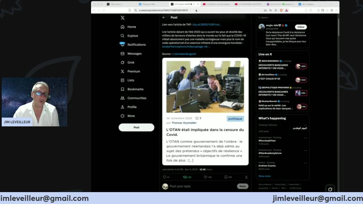
Task: Open Explore in X sidebar
Action: 129,36
